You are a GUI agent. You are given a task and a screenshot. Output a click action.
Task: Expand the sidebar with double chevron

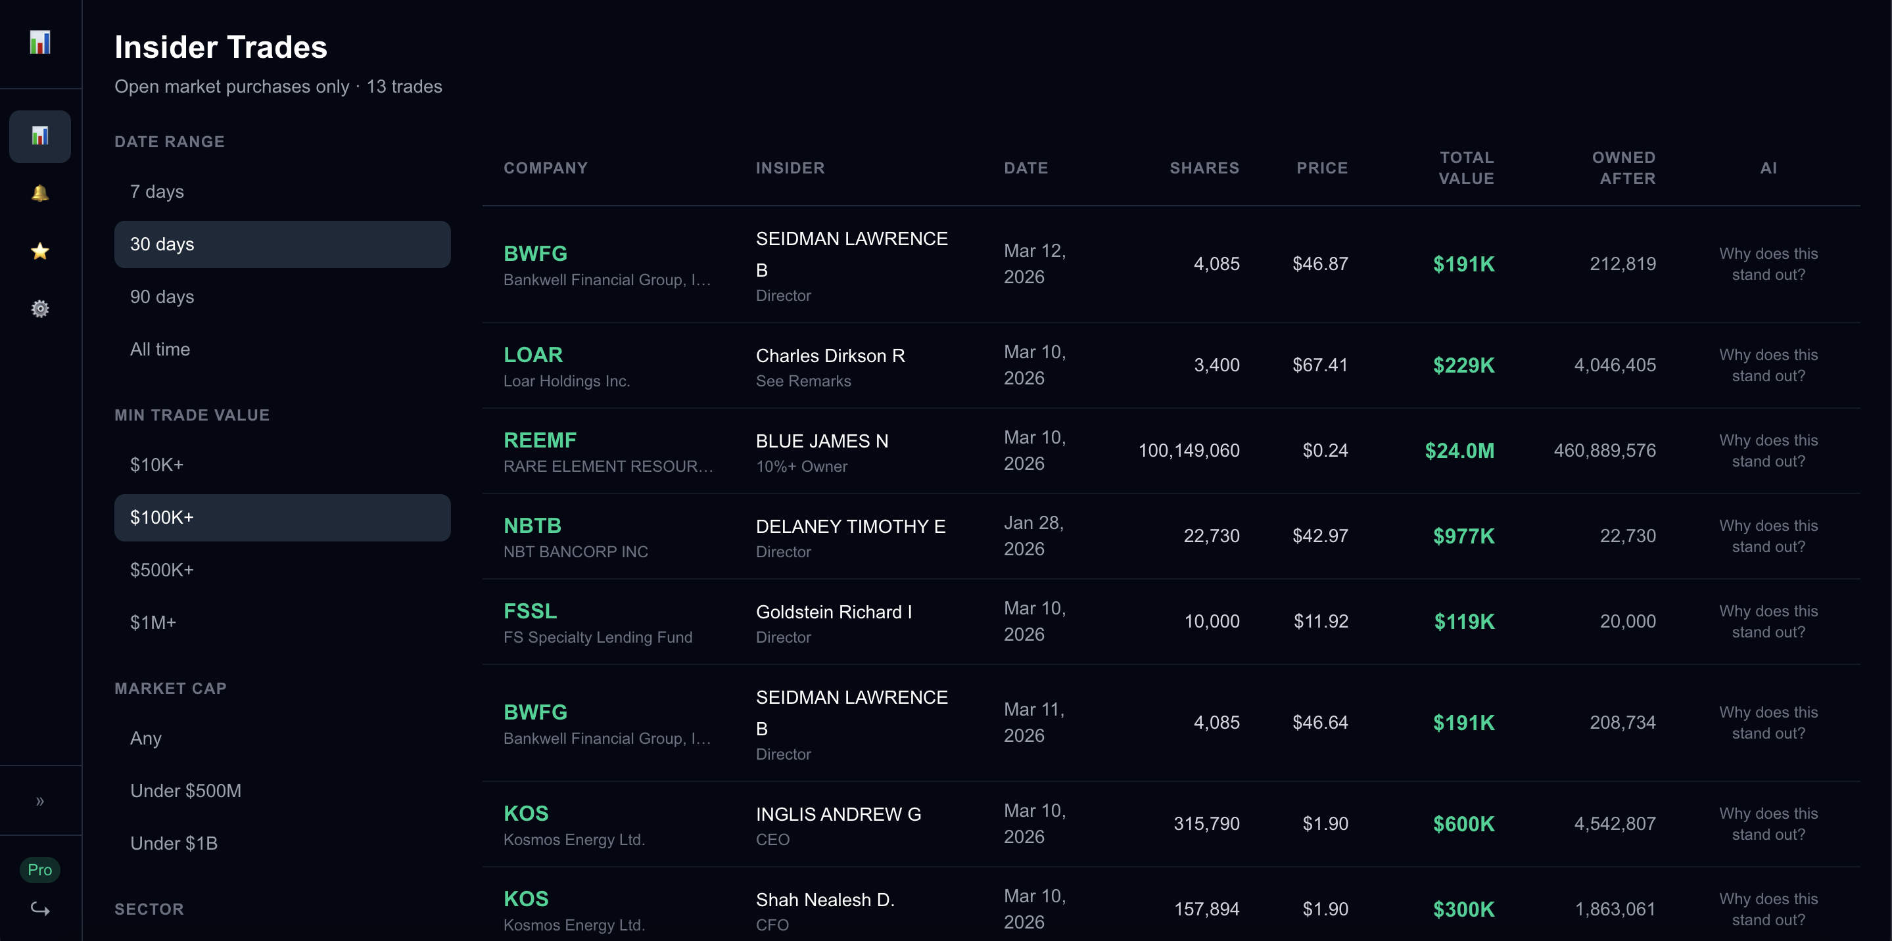[x=39, y=801]
